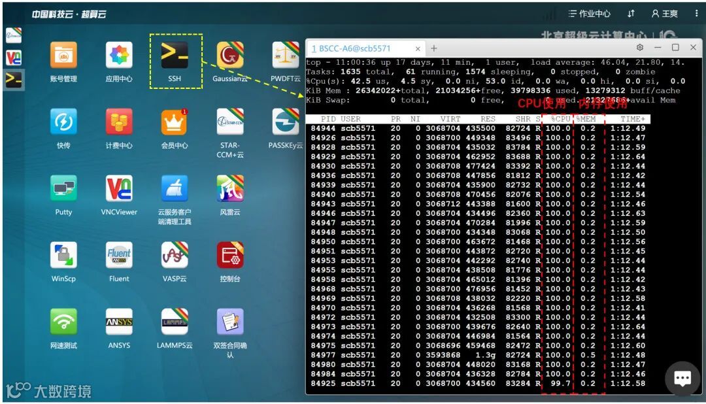This screenshot has height=404, width=706.
Task: Click the TIME+ column header
Action: tap(633, 119)
